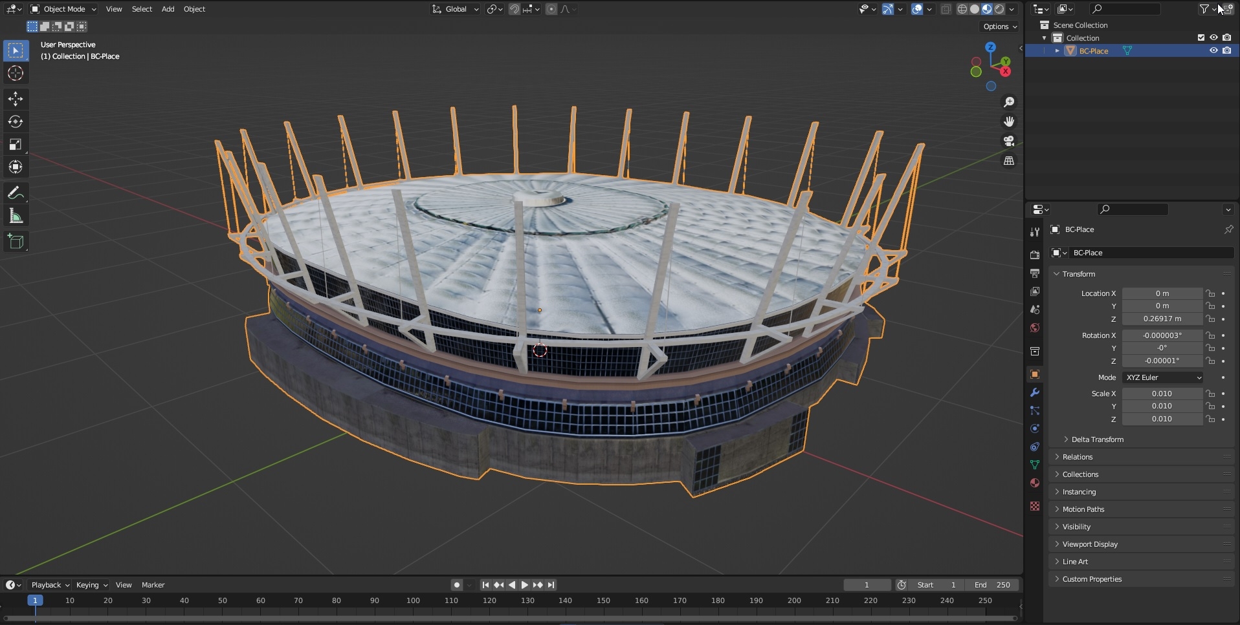Open the Physics properties tab
Viewport: 1240px width, 625px height.
[x=1034, y=429]
